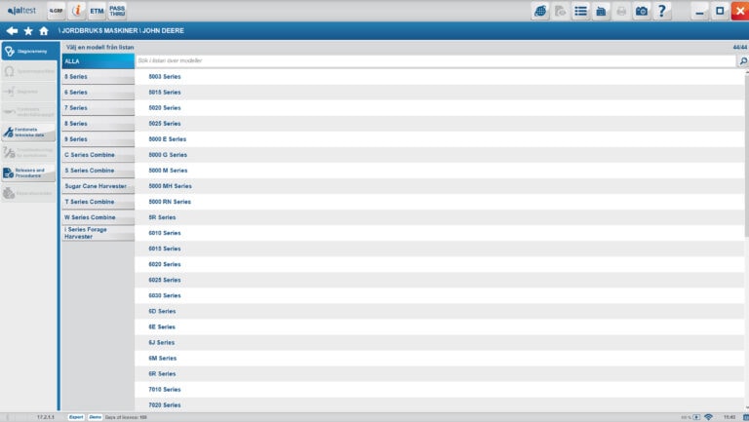This screenshot has height=422, width=749.
Task: Open the GRP toolbar button
Action: click(x=57, y=11)
